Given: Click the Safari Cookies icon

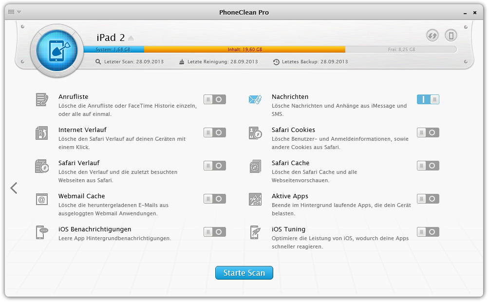Looking at the screenshot, I should click(255, 133).
